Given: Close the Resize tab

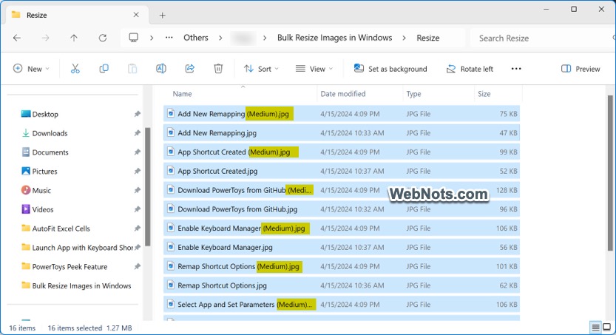Looking at the screenshot, I should click(136, 15).
